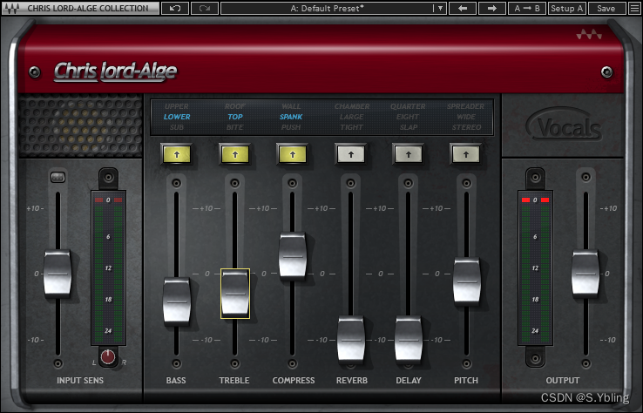Click the Redo arrow in the toolbar

coord(205,8)
